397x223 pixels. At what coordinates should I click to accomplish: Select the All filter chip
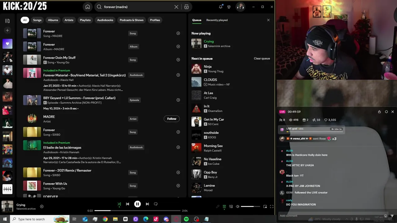tap(25, 20)
